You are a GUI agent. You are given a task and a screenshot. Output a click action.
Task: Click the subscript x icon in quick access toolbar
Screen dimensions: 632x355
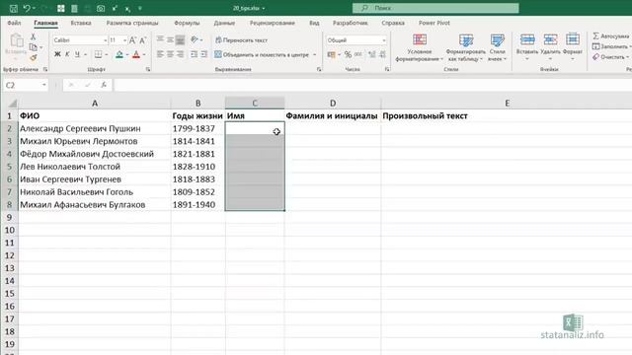pyautogui.click(x=127, y=9)
